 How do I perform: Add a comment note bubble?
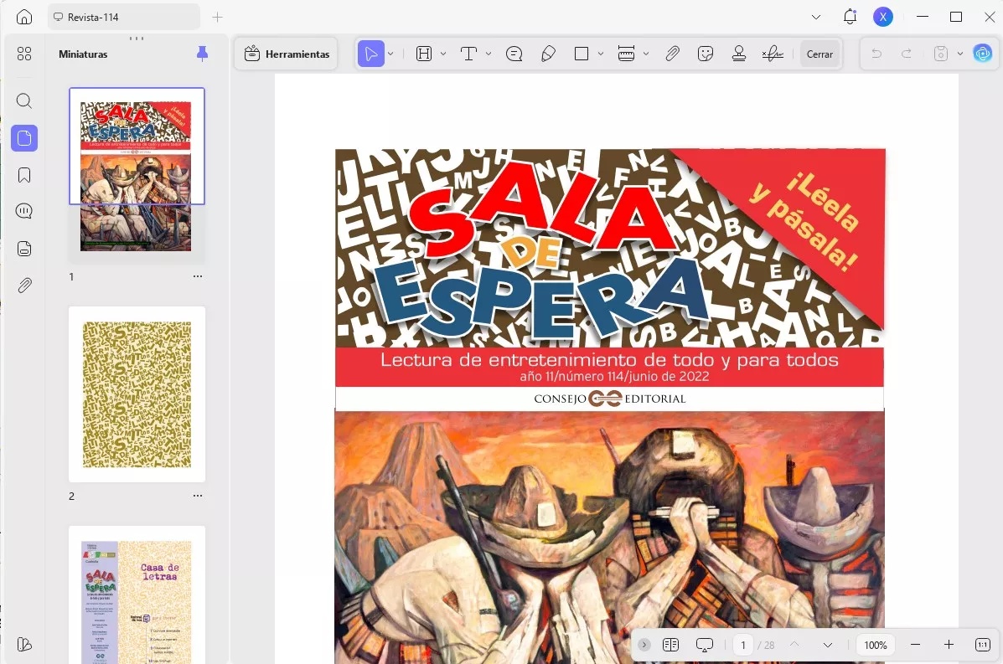point(514,54)
